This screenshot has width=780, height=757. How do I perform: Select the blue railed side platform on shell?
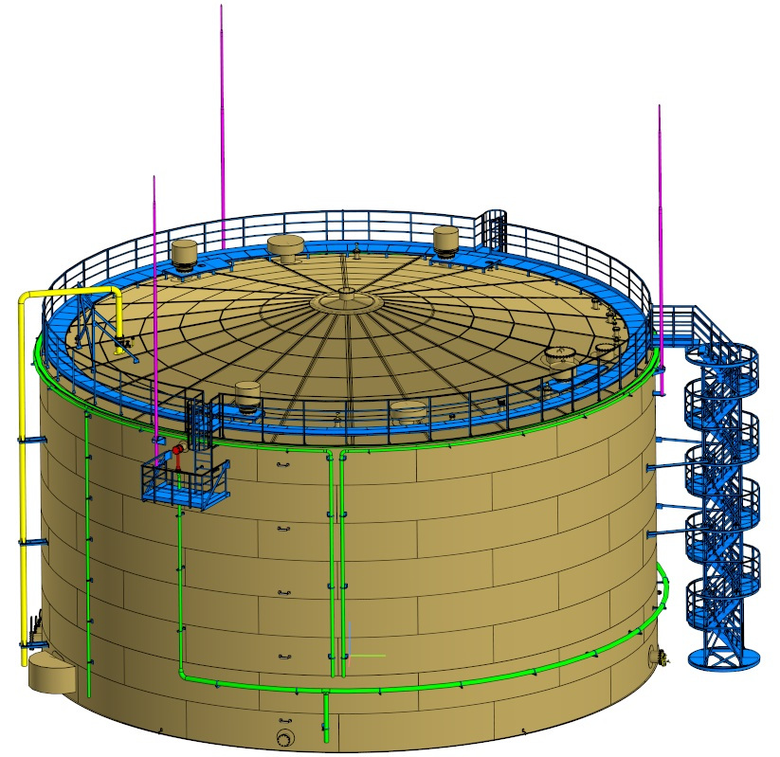[185, 485]
